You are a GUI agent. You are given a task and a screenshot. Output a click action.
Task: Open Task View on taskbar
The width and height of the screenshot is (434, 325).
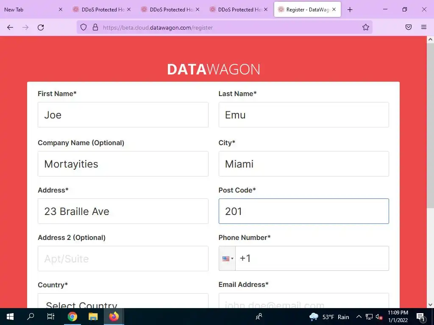(x=51, y=317)
